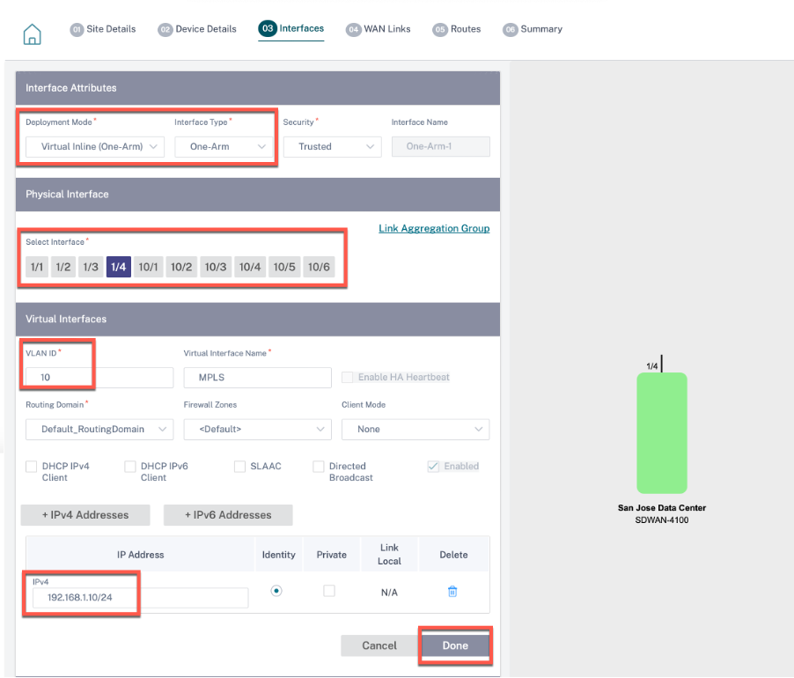Select the Interfaces step
The image size is (794, 678).
pos(291,28)
